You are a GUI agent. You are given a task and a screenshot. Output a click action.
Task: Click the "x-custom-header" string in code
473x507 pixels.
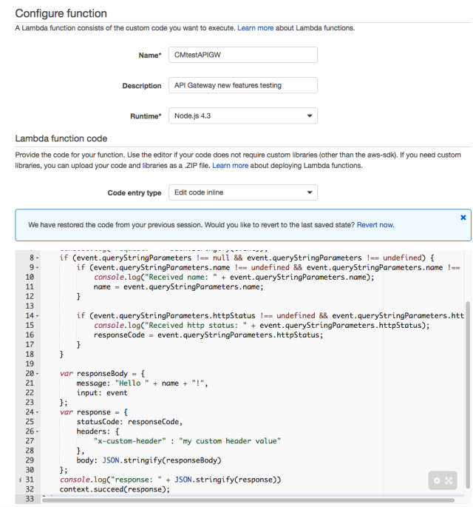[130, 441]
